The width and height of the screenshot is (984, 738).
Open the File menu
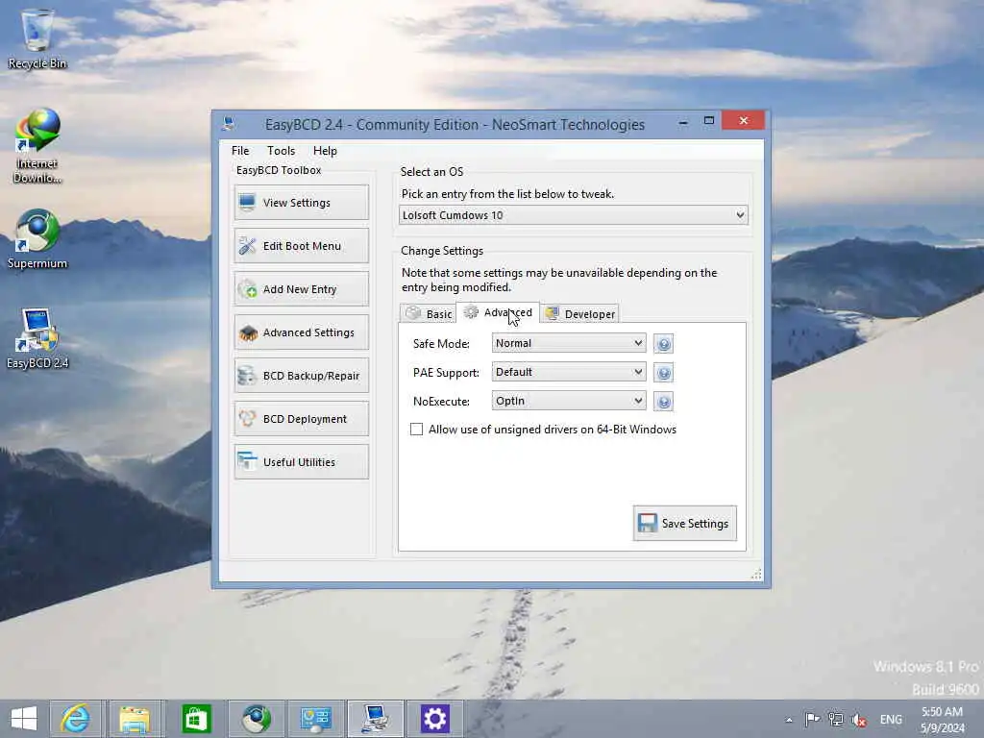pyautogui.click(x=239, y=151)
